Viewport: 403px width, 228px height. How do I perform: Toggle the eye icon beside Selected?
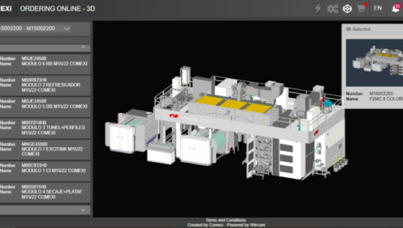click(349, 29)
